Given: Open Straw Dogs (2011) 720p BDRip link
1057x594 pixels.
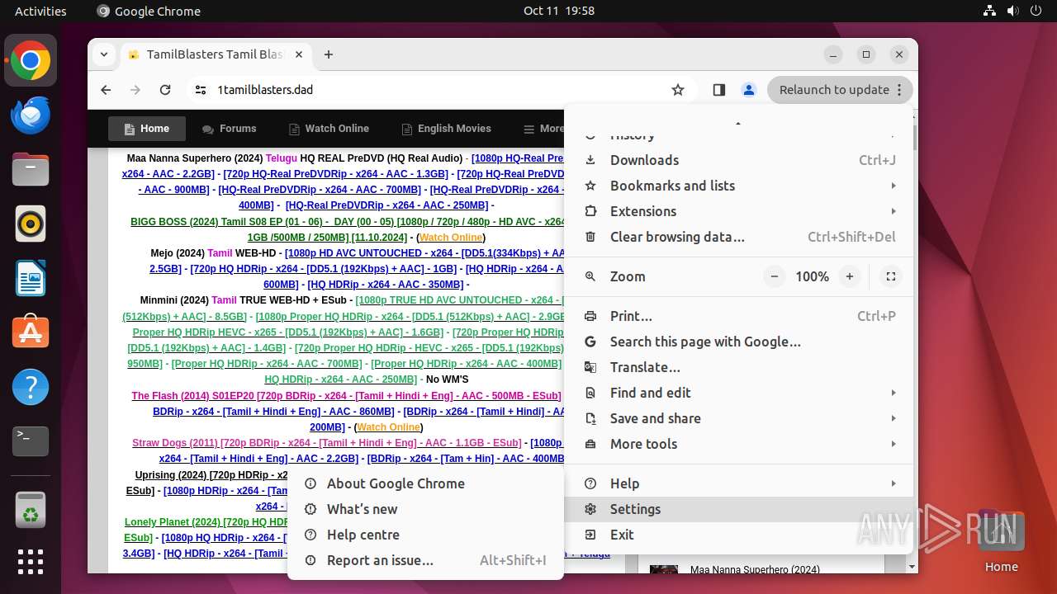Looking at the screenshot, I should pos(326,443).
